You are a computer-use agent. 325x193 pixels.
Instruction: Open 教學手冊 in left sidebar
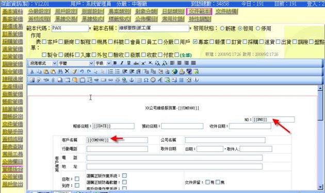tap(12, 132)
